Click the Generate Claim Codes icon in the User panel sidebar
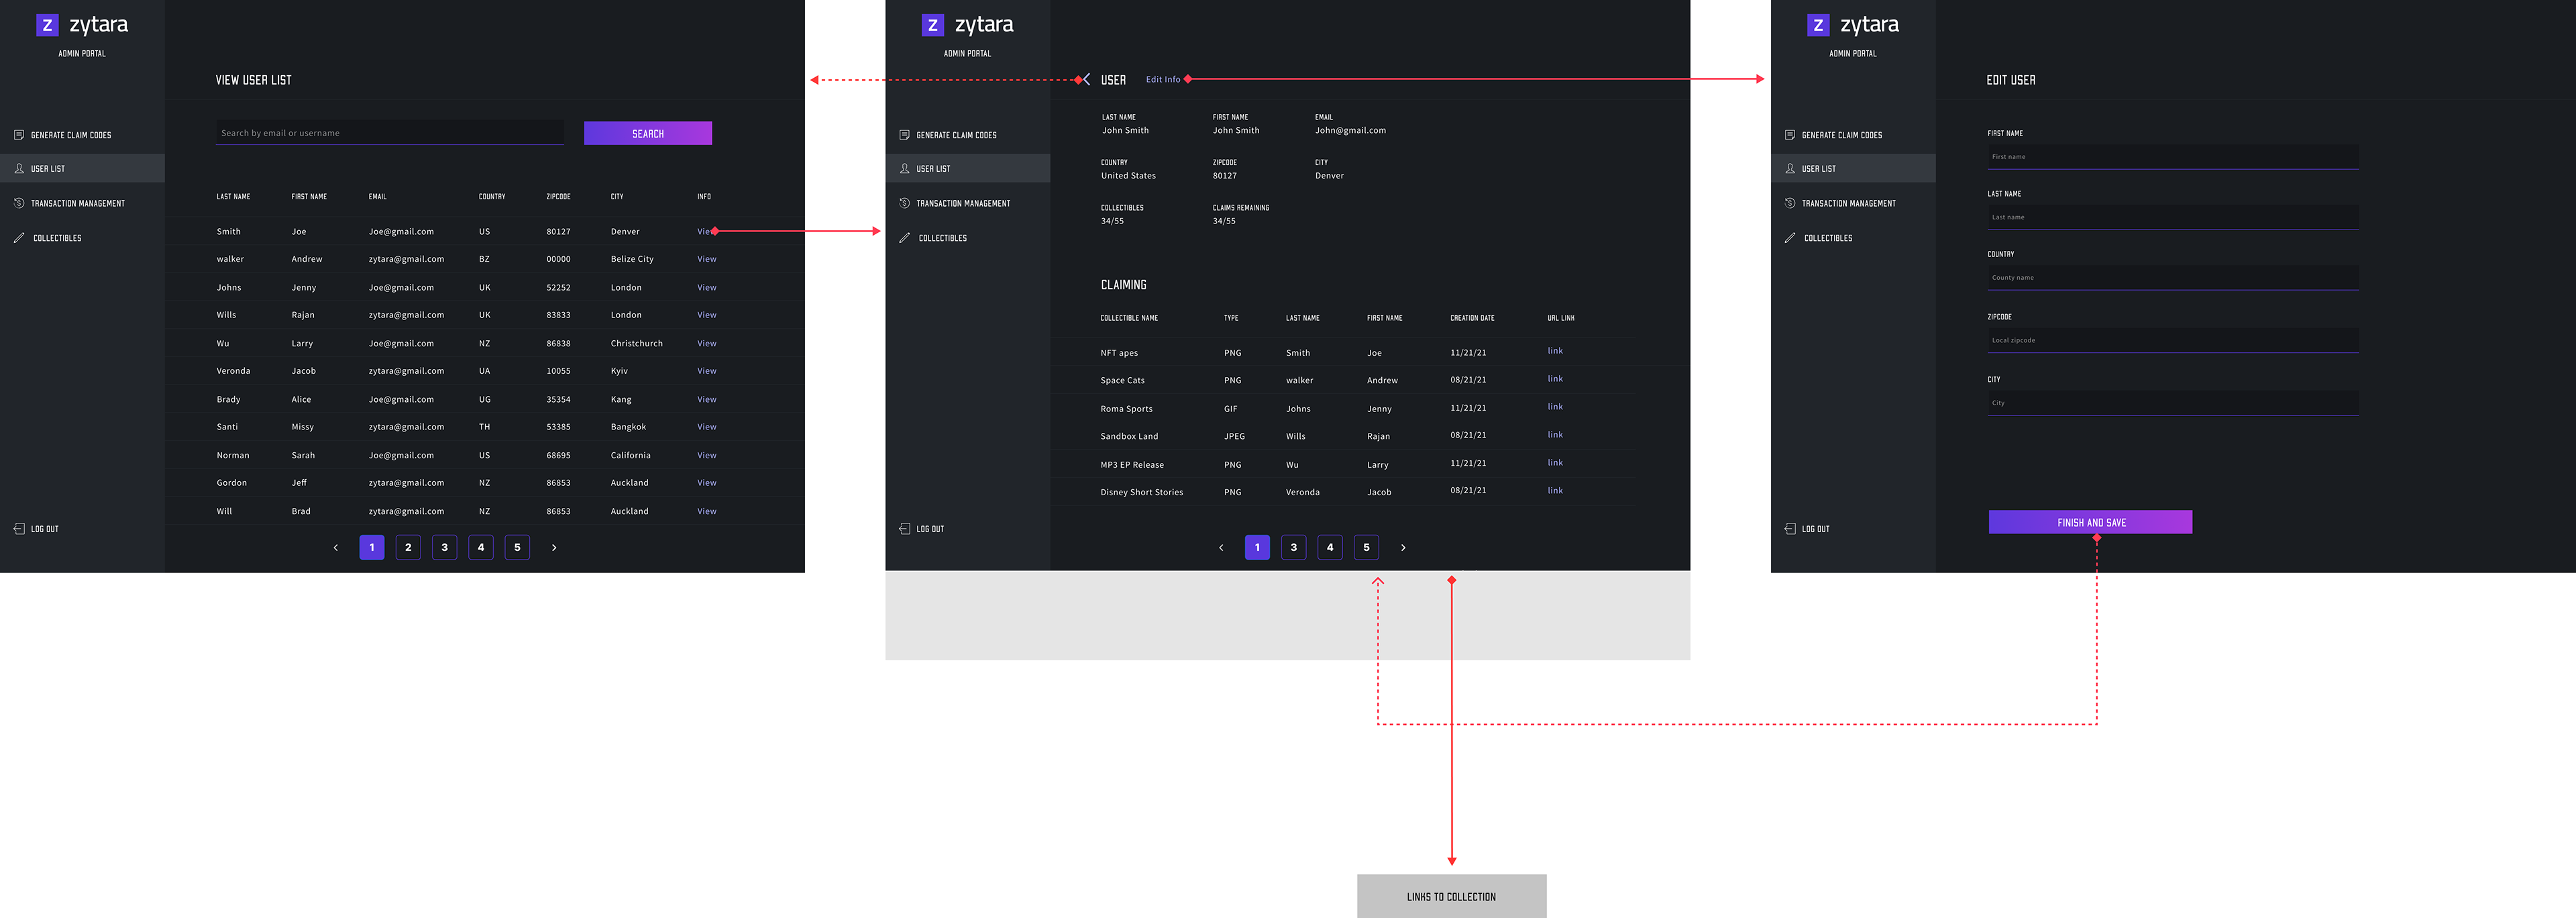Viewport: 2576px width, 918px height. pyautogui.click(x=904, y=135)
